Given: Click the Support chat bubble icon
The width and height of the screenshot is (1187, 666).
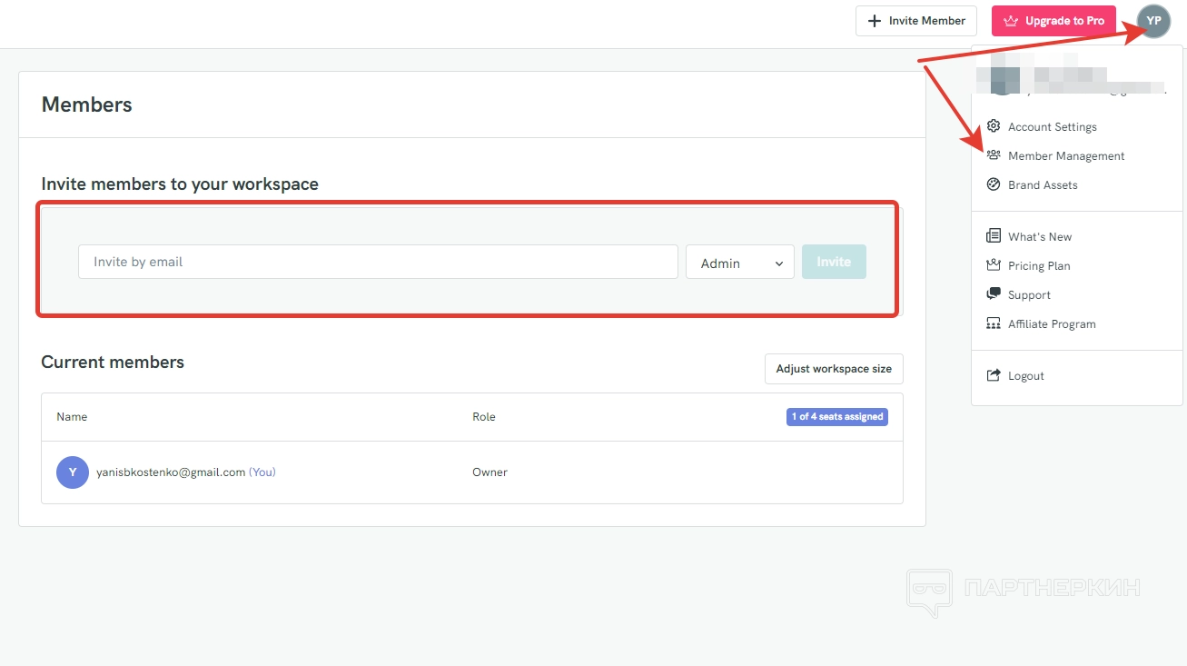Looking at the screenshot, I should 994,294.
